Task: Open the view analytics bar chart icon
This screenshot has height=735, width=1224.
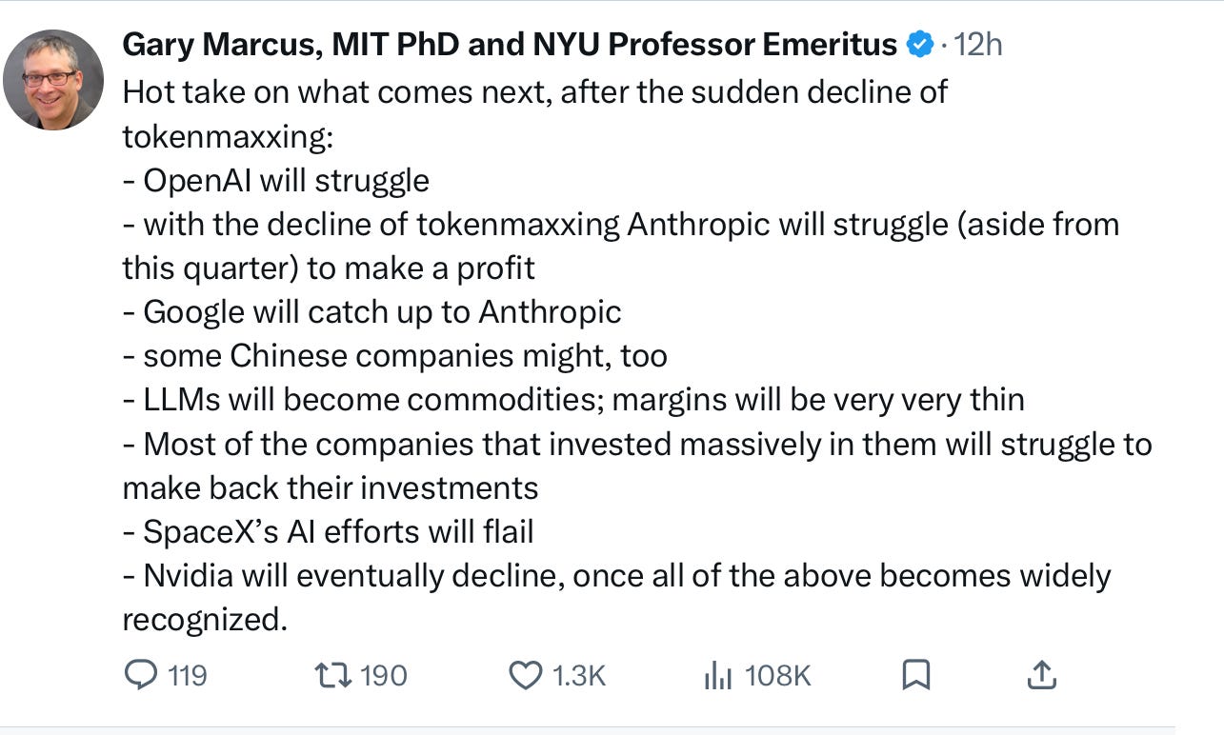Action: click(x=717, y=676)
